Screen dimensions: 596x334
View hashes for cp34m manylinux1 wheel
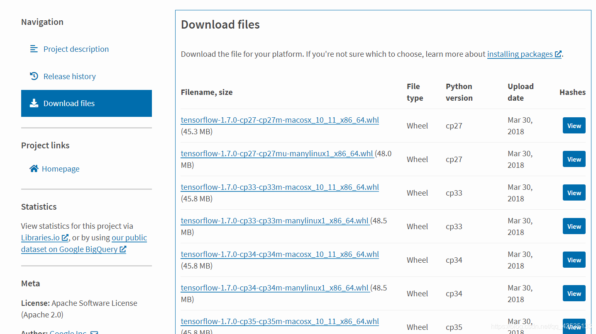pyautogui.click(x=574, y=293)
